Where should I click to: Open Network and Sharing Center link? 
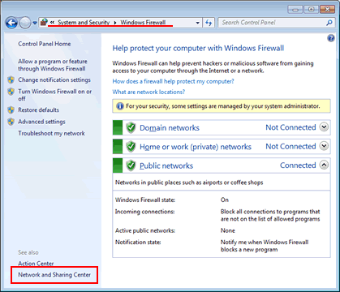[54, 275]
